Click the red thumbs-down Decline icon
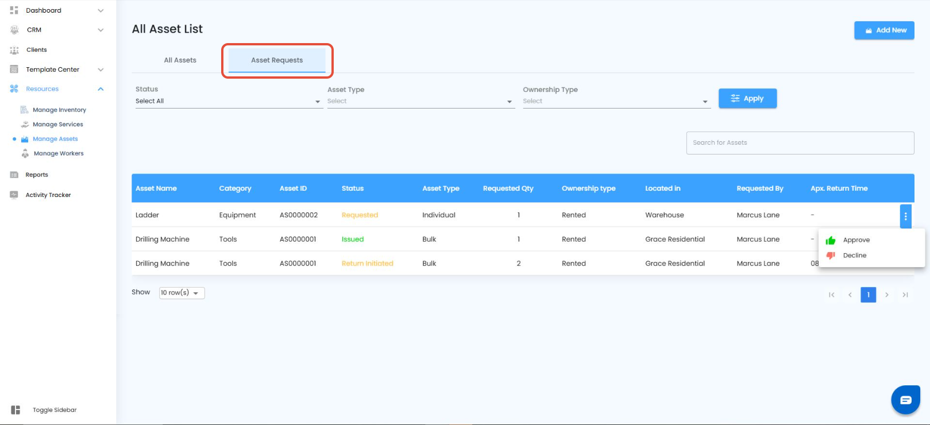The image size is (930, 425). [830, 256]
